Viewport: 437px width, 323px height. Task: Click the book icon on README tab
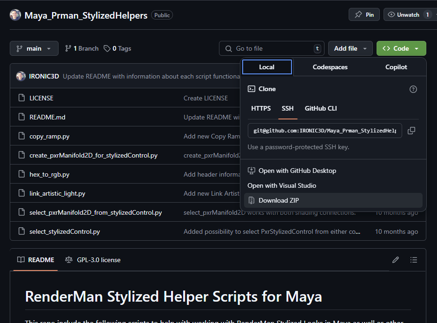21,260
